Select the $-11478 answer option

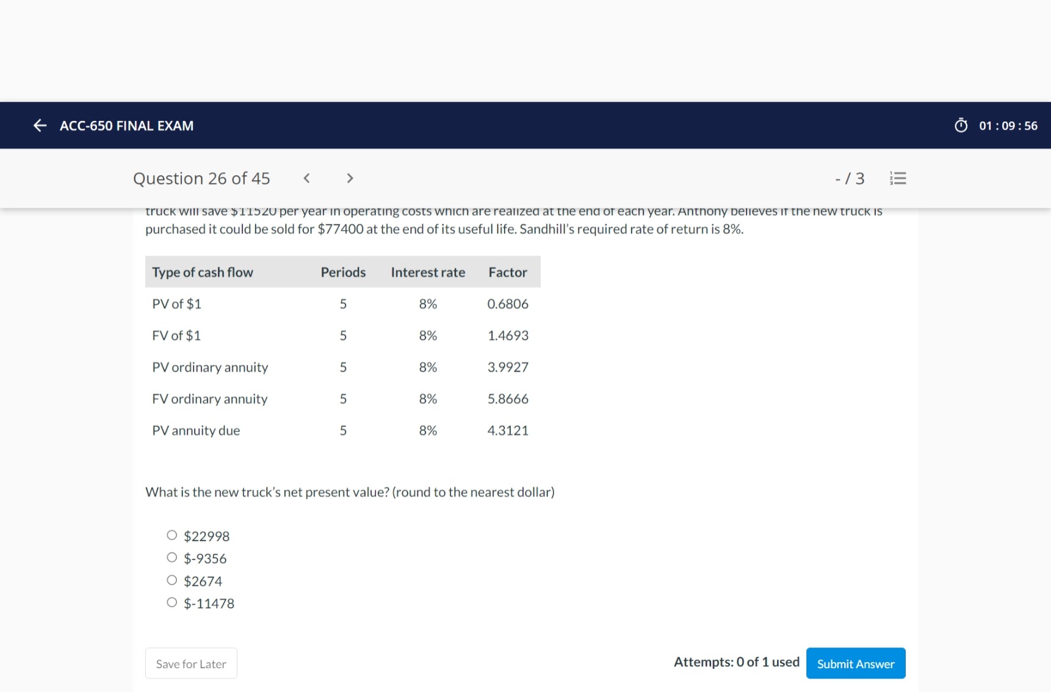coord(172,603)
